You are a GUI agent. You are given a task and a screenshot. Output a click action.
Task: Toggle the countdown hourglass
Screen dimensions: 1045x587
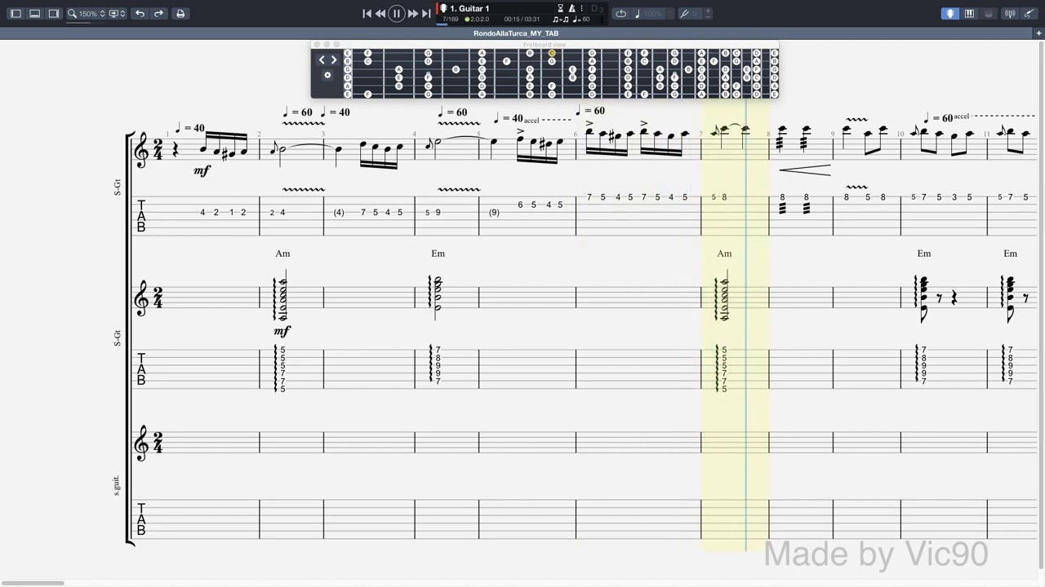[x=560, y=8]
